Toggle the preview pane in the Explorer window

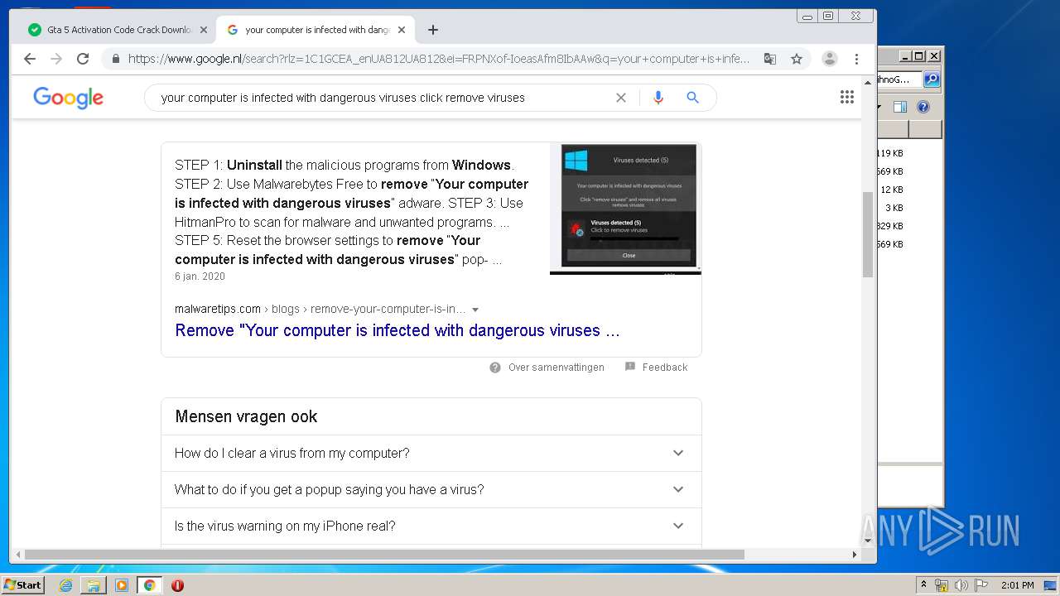[x=900, y=107]
